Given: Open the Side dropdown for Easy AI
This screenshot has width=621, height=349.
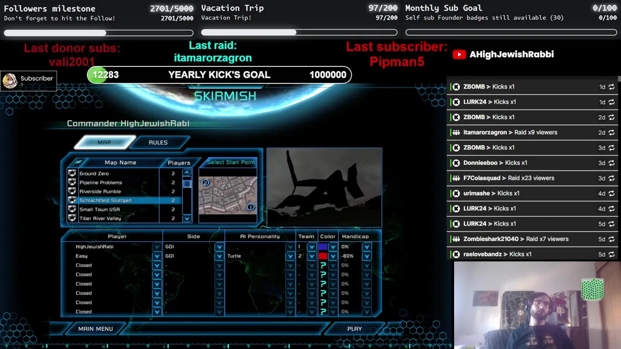Looking at the screenshot, I should click(x=219, y=256).
